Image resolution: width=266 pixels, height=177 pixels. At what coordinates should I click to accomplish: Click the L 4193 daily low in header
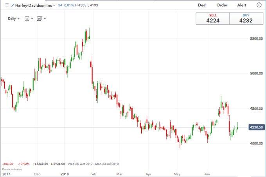tap(93, 5)
